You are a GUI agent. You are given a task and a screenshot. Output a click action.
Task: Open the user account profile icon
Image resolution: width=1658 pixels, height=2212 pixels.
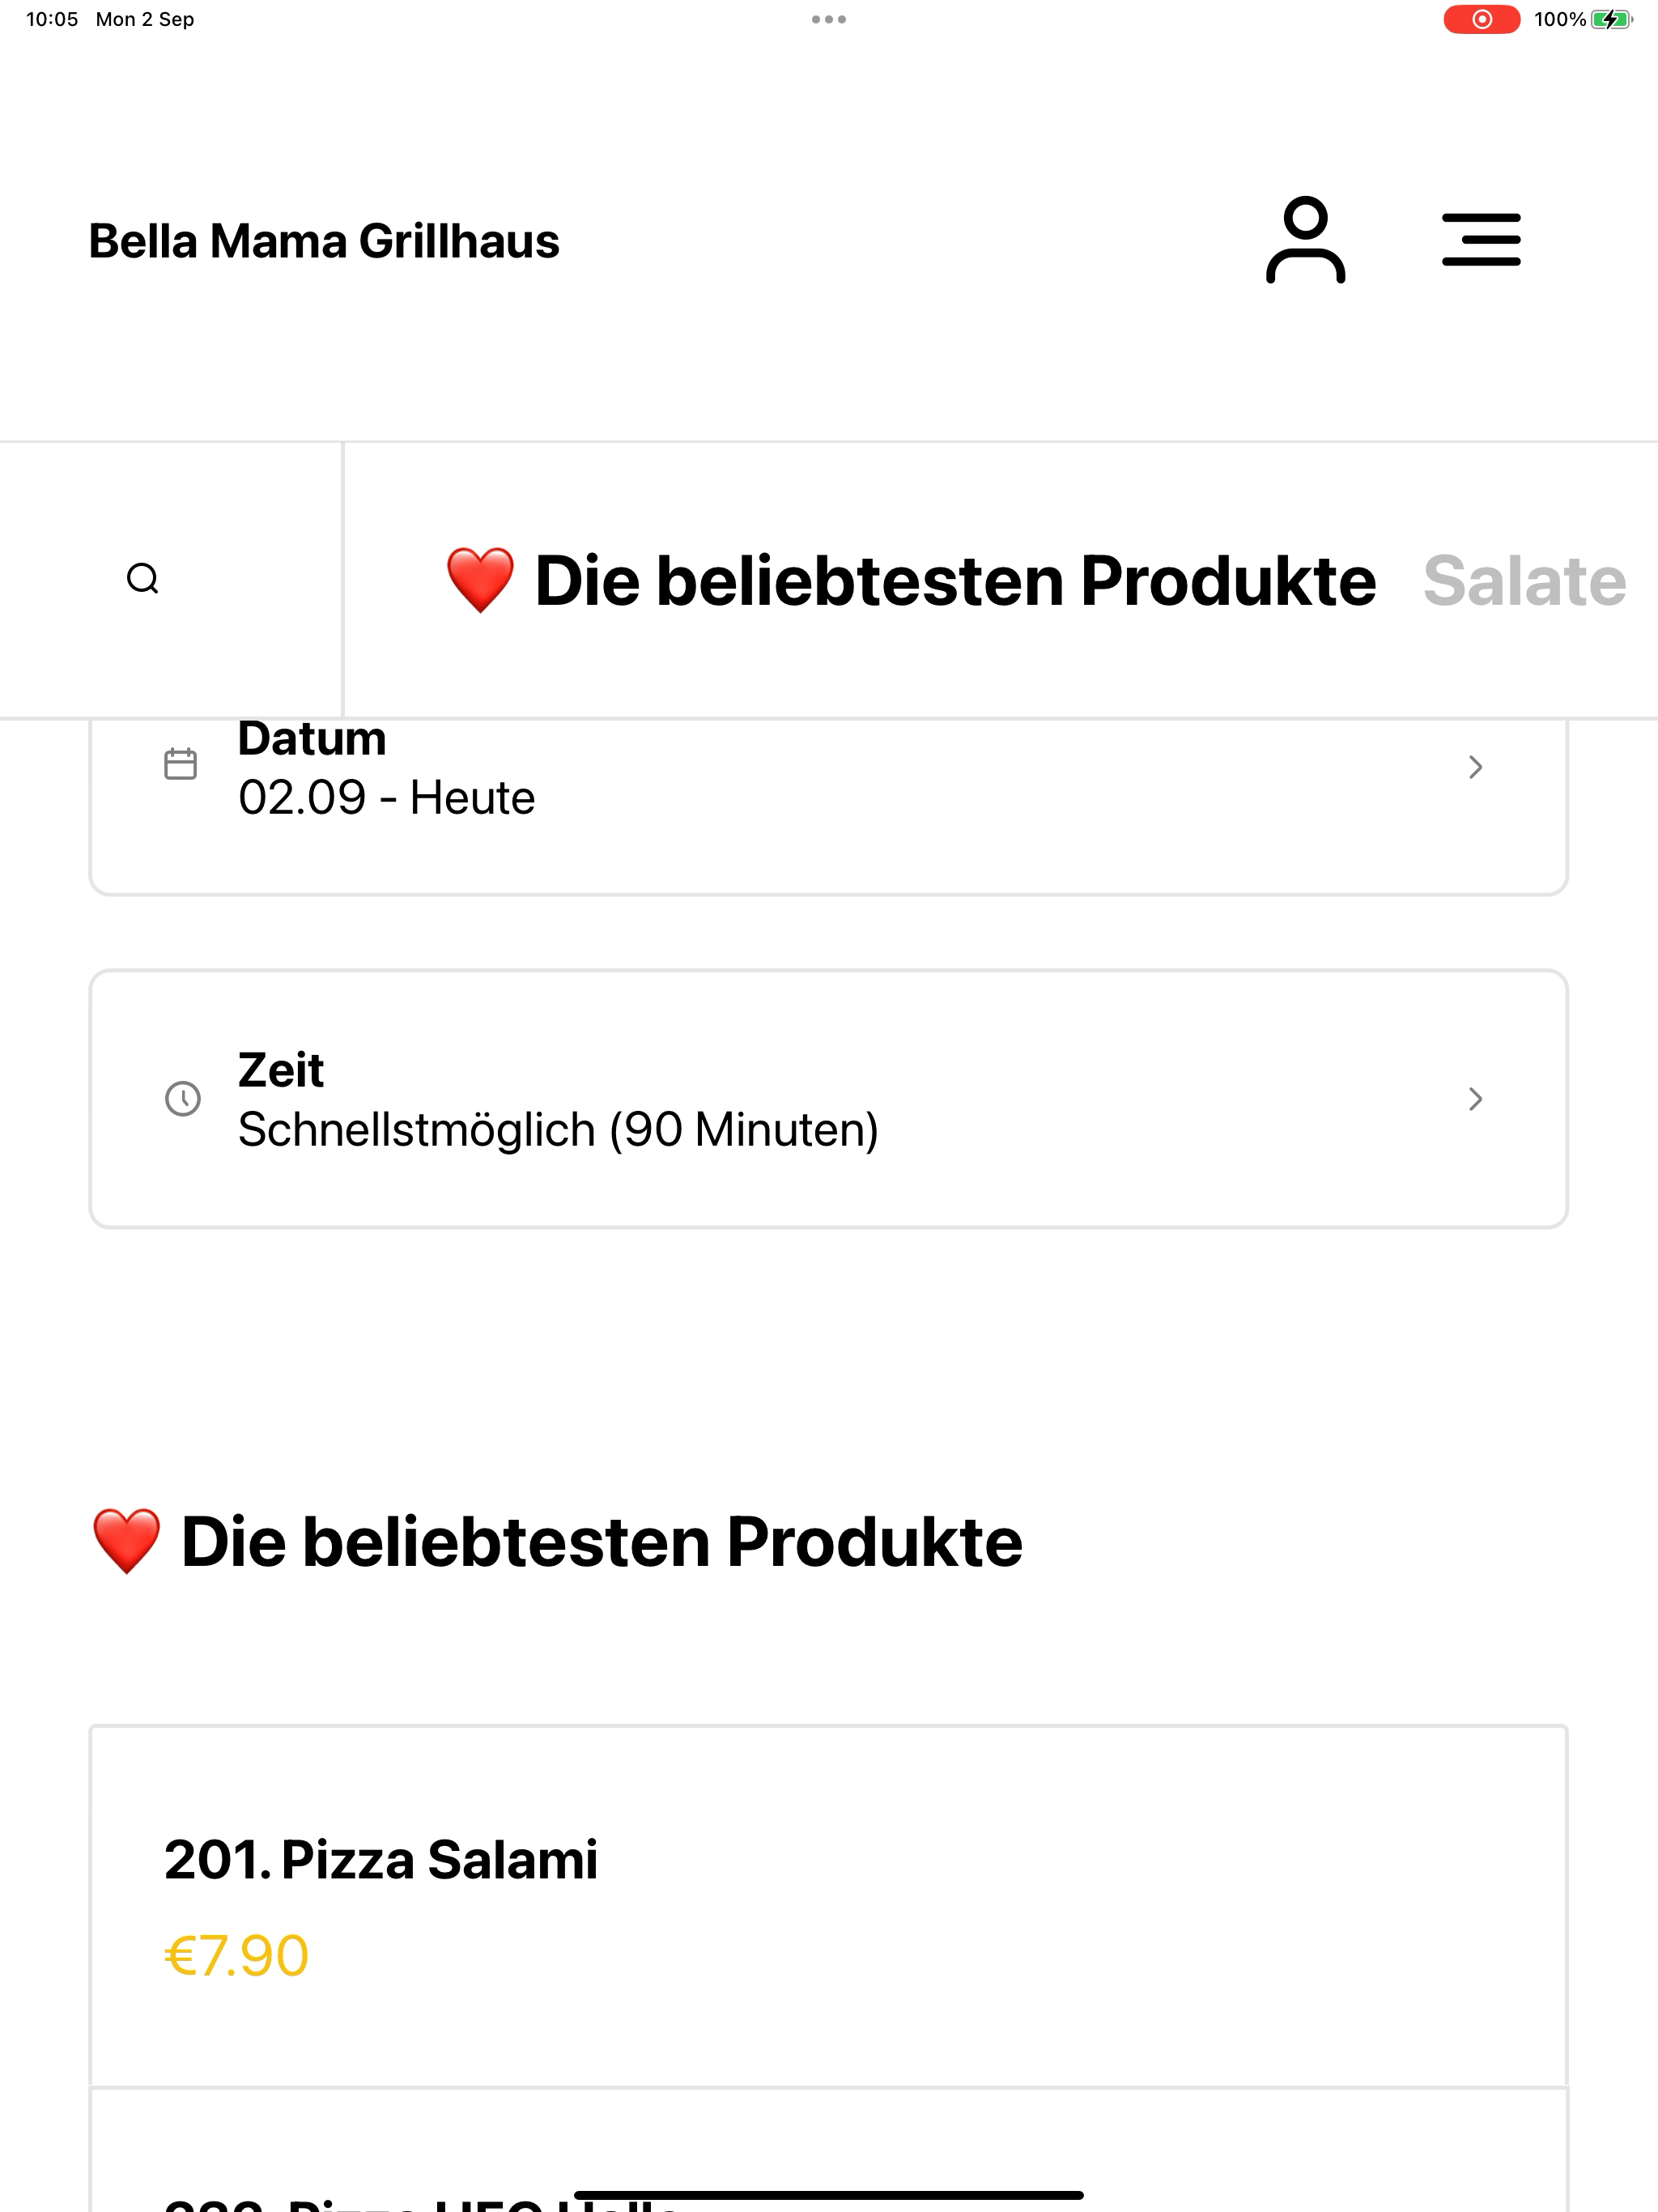(1305, 240)
